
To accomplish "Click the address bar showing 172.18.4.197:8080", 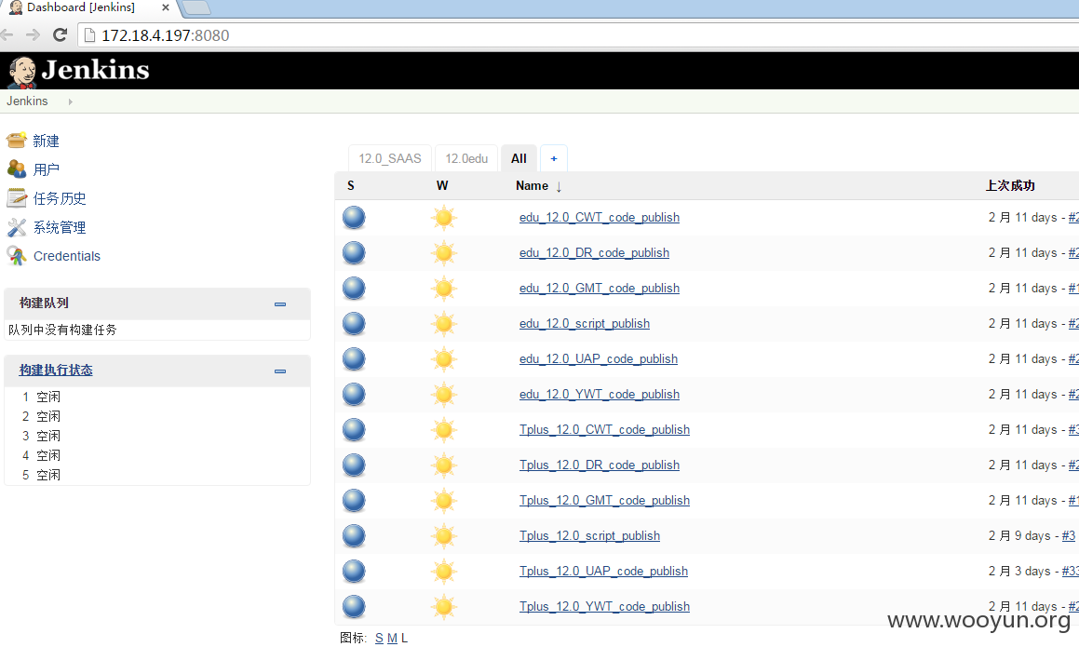I will tap(578, 35).
